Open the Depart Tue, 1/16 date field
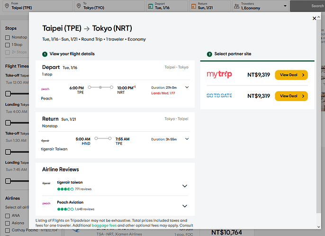The image size is (325, 236). [x=167, y=6]
